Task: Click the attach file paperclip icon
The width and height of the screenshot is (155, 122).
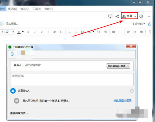Action: [x=128, y=32]
